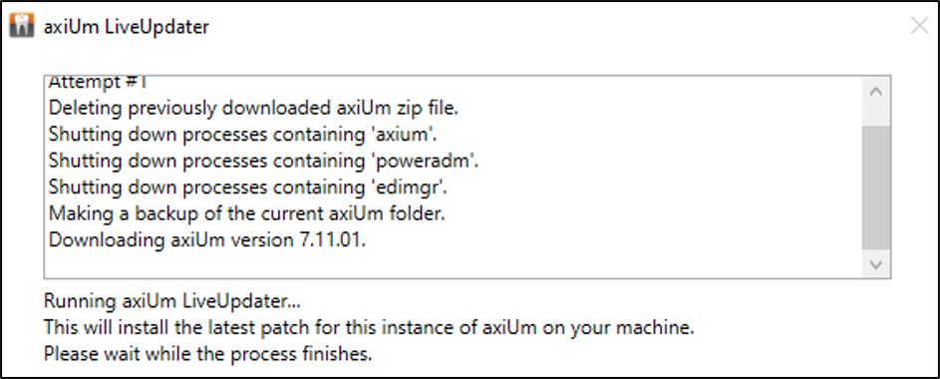
Task: Click the version number 7.11.01 in the log
Action: pos(332,240)
